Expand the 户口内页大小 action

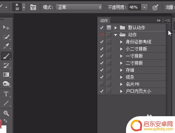click(x=121, y=91)
